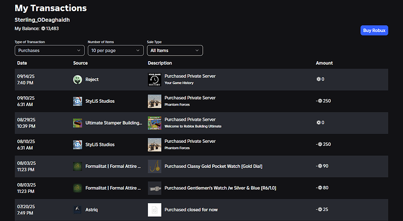
Task: Click StyLiS Studios icon in 09/10/25 row
Action: click(77, 101)
